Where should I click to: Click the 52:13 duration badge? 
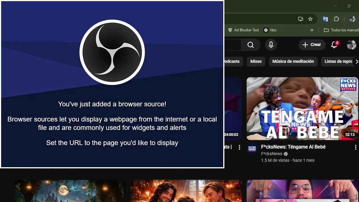pos(350,135)
